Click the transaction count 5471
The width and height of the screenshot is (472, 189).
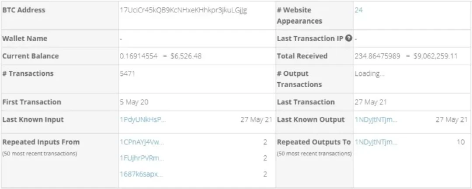127,73
